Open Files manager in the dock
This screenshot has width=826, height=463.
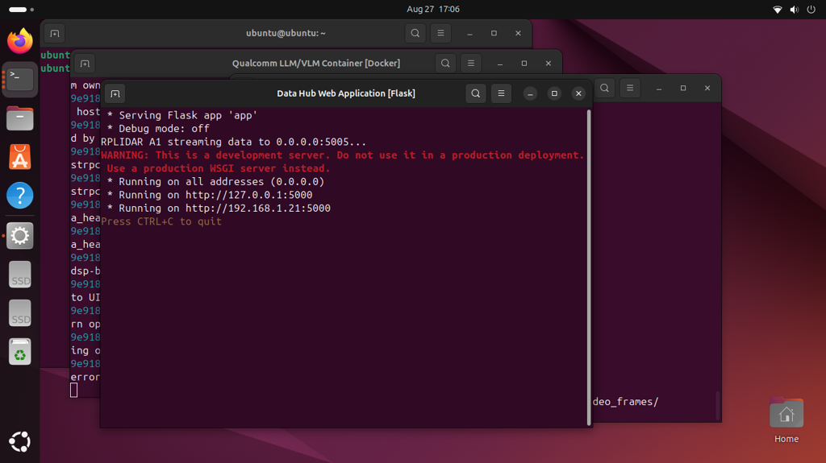click(x=20, y=118)
